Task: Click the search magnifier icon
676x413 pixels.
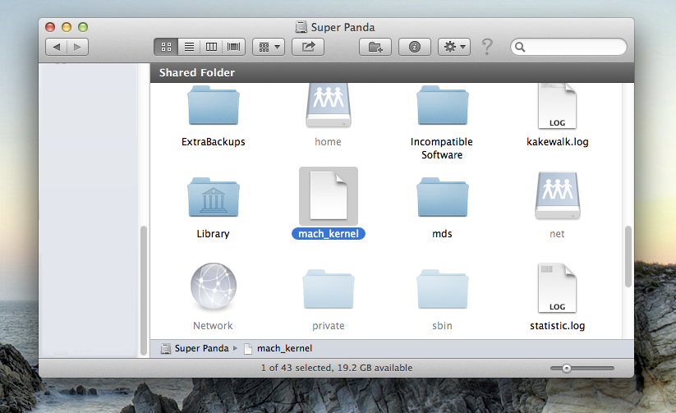Action: coord(521,47)
